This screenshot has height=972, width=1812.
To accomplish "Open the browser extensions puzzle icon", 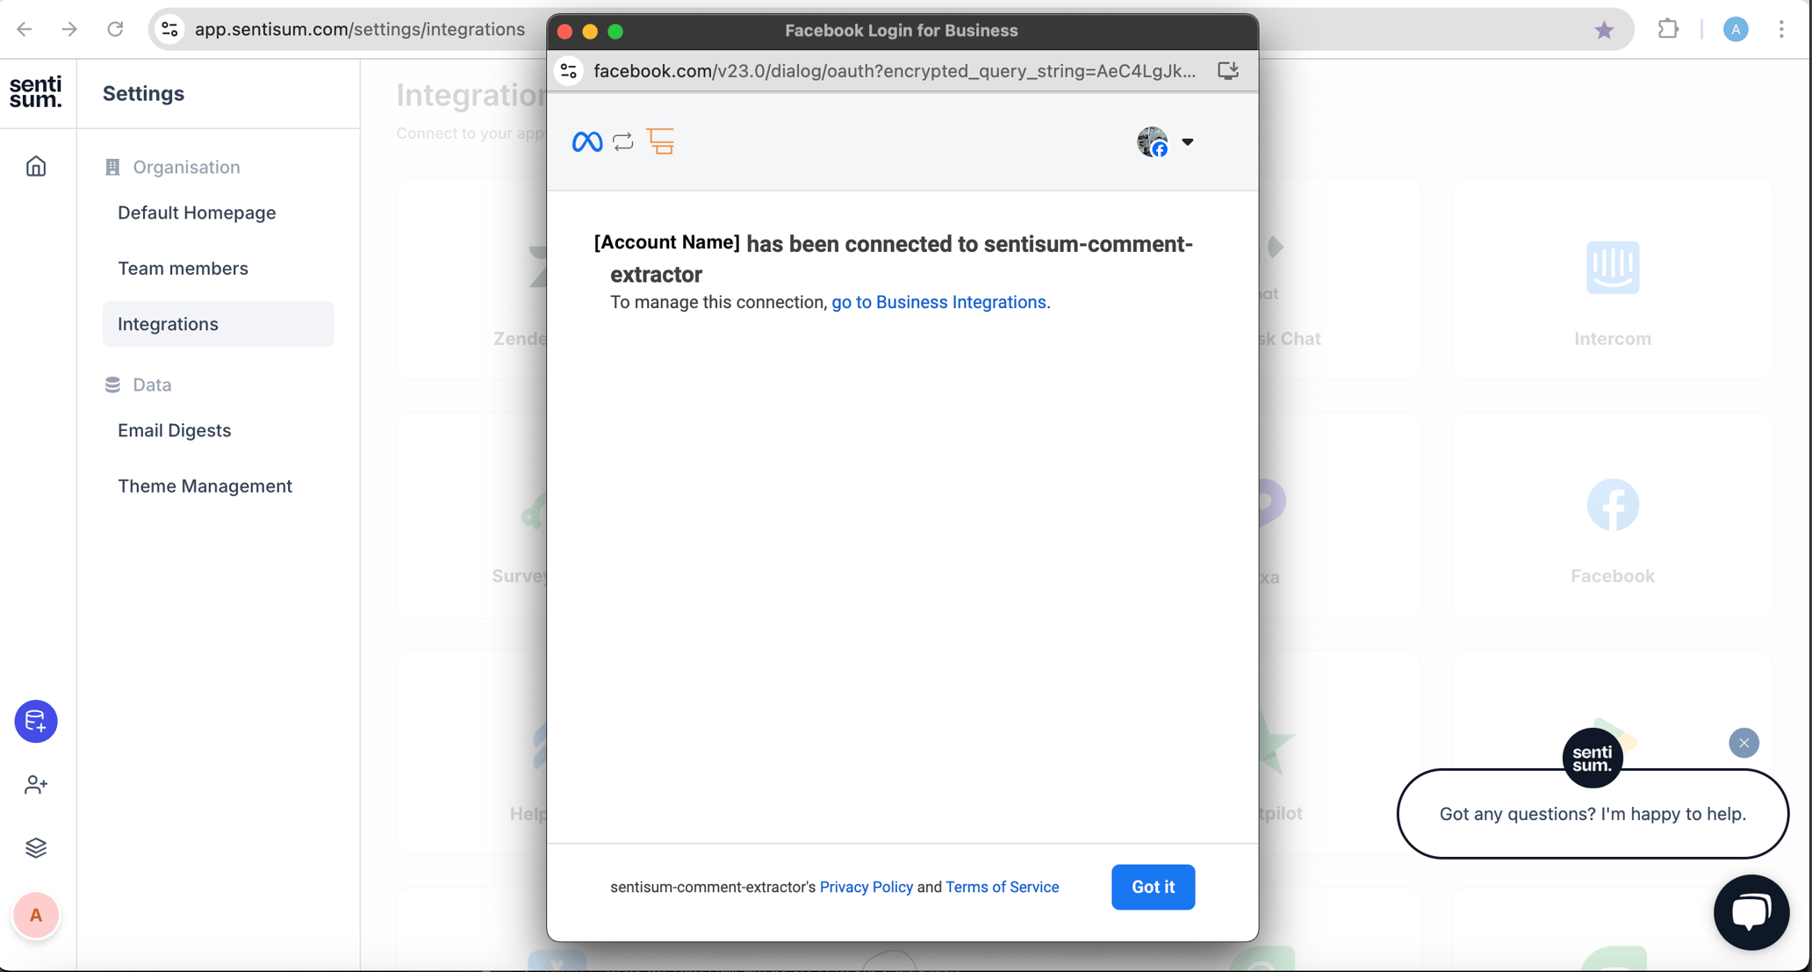I will pos(1668,29).
